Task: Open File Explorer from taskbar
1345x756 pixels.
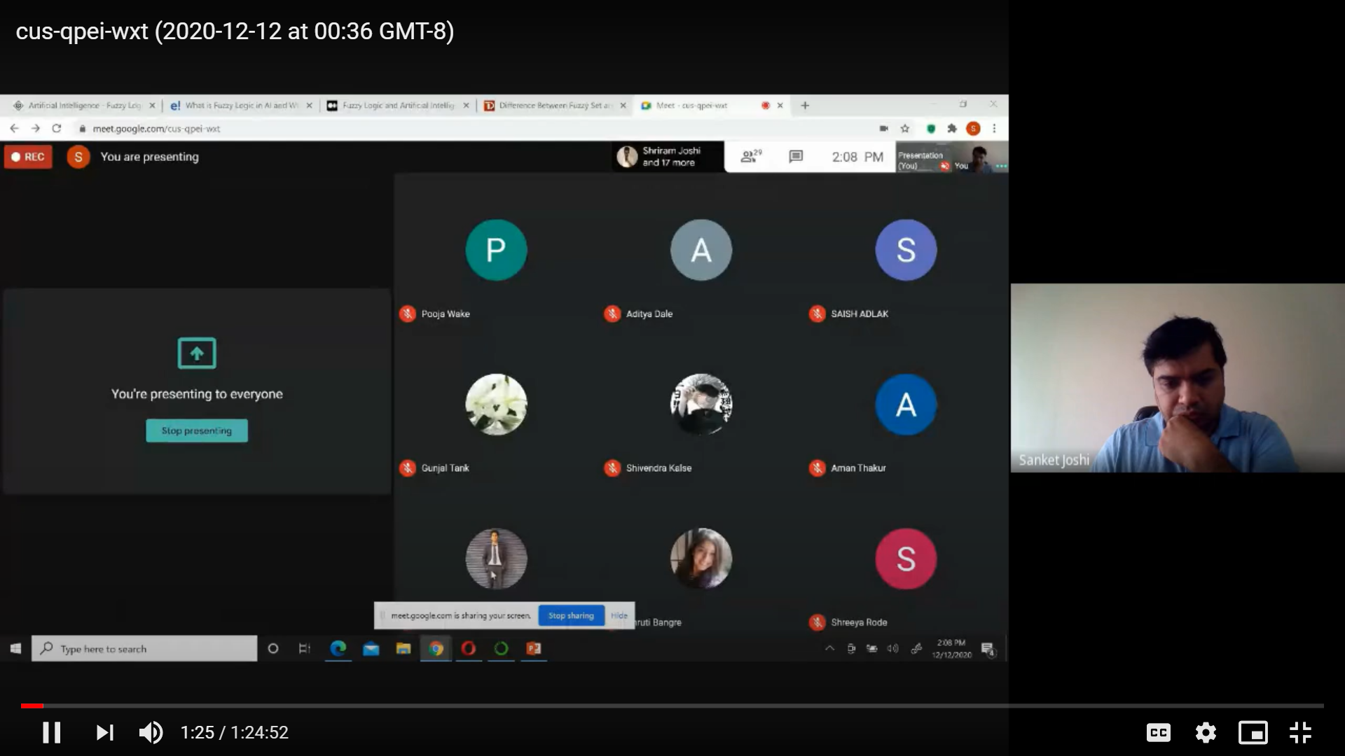Action: [403, 648]
